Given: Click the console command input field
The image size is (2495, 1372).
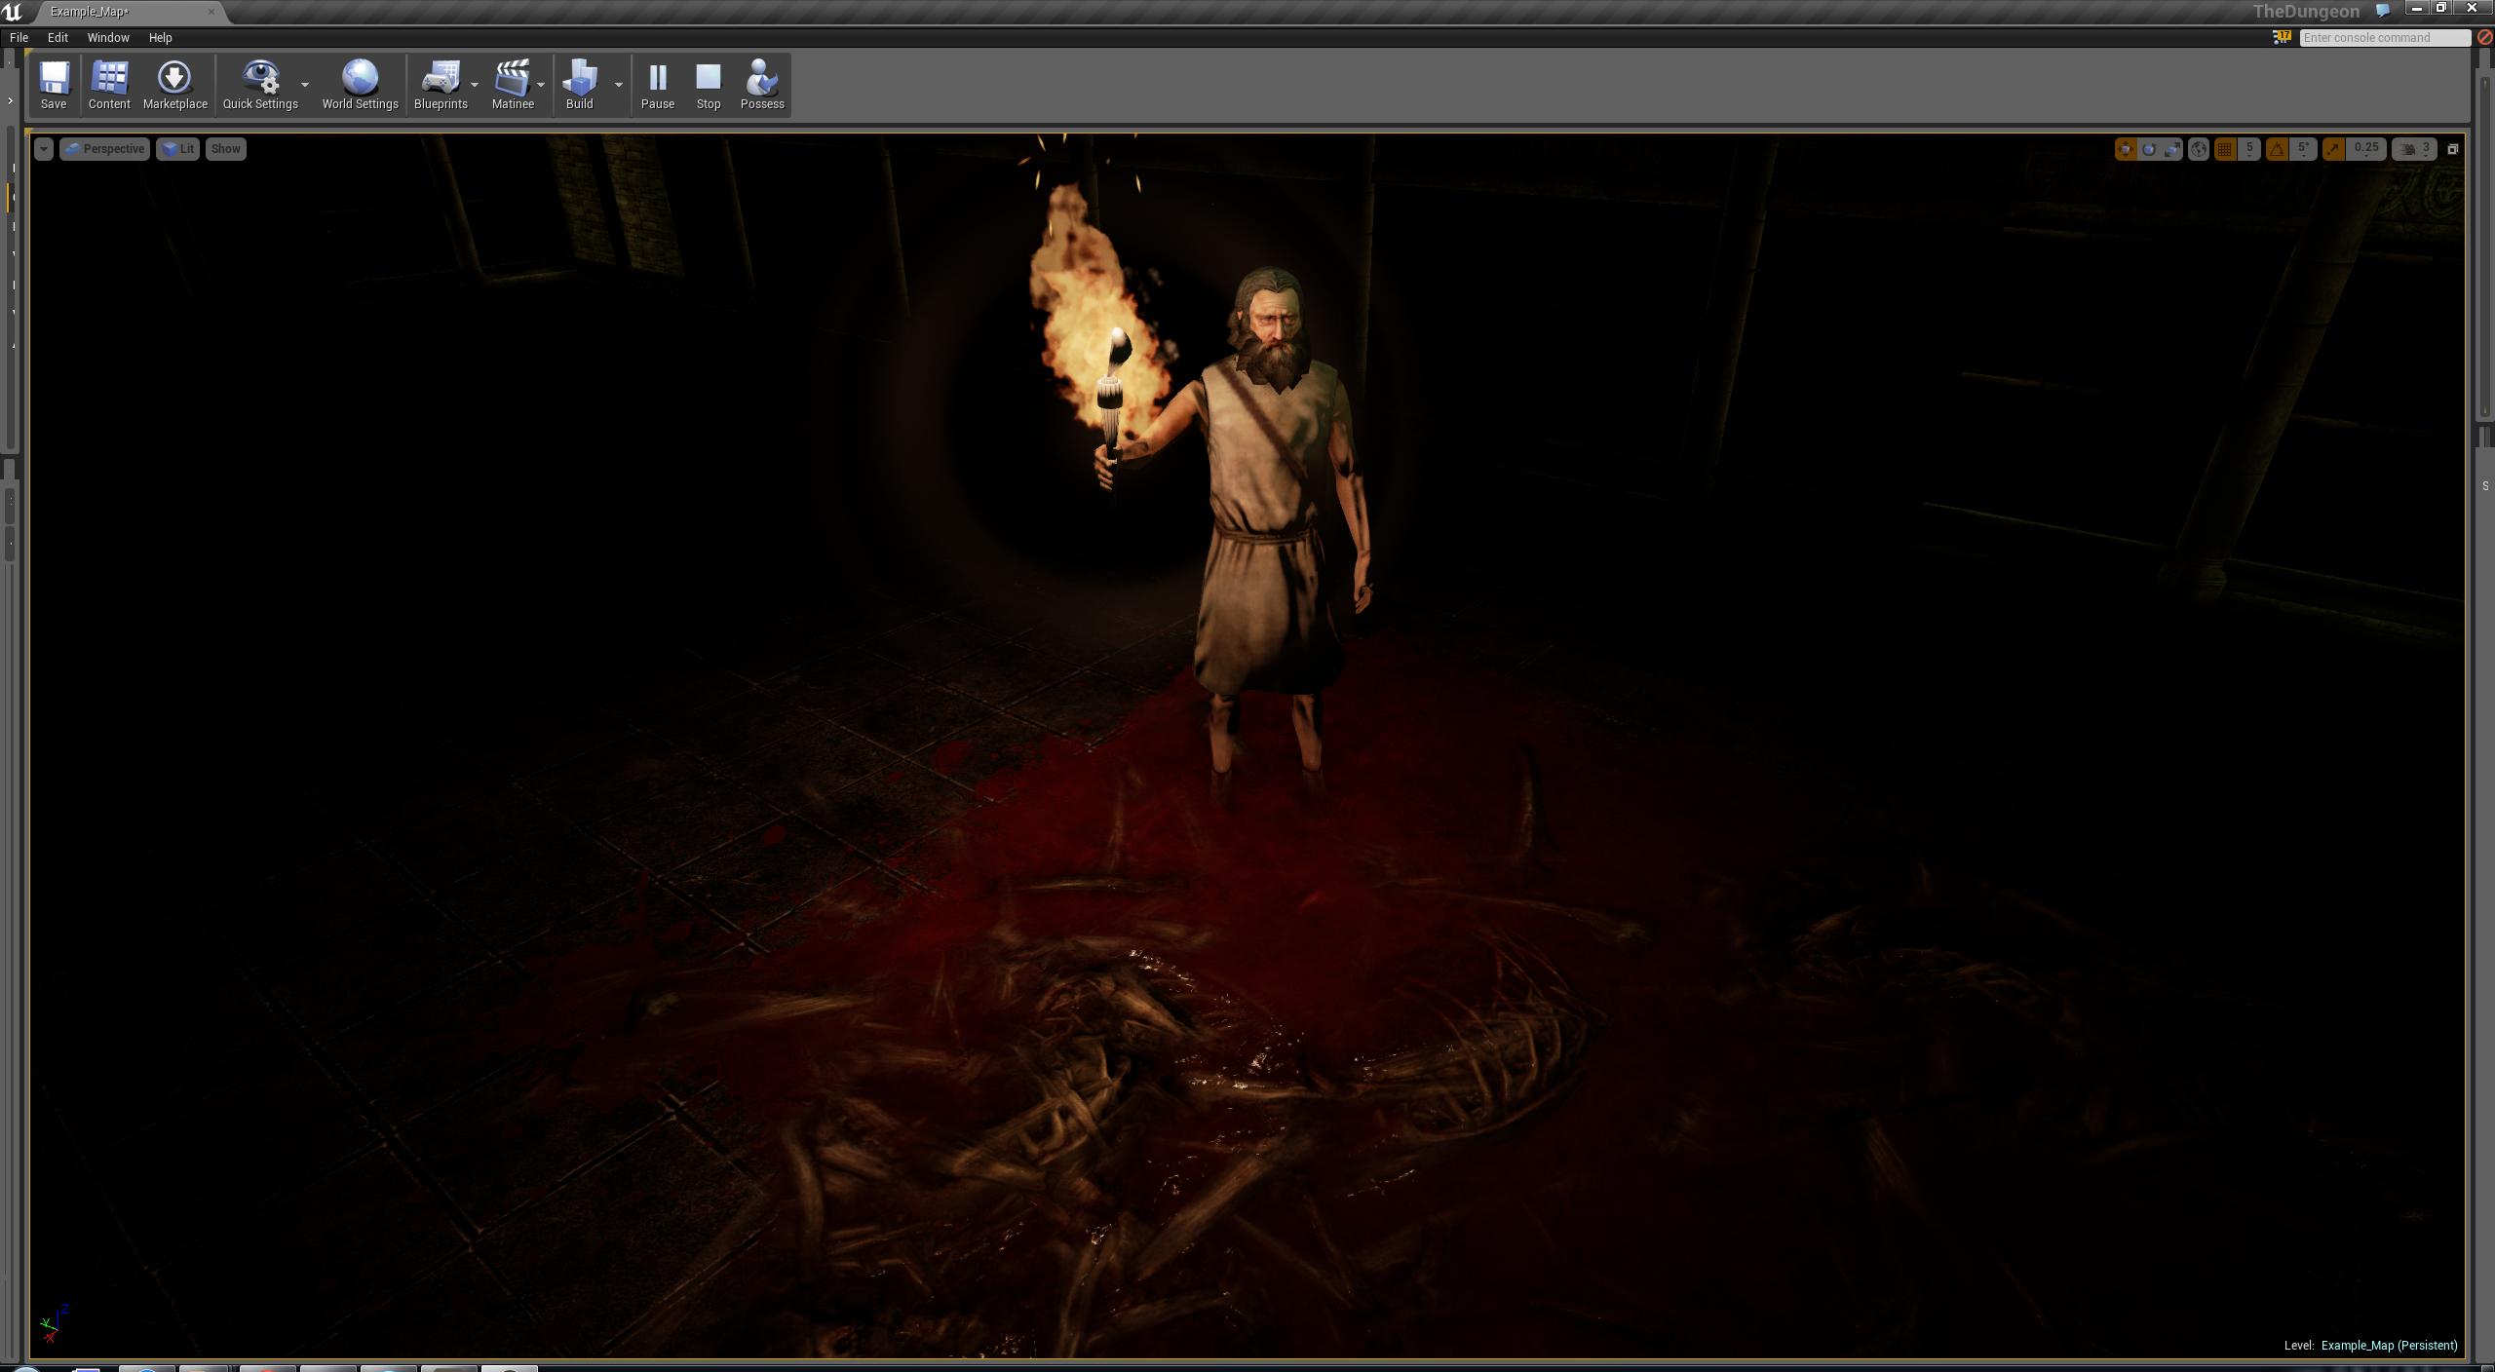Looking at the screenshot, I should point(2383,37).
